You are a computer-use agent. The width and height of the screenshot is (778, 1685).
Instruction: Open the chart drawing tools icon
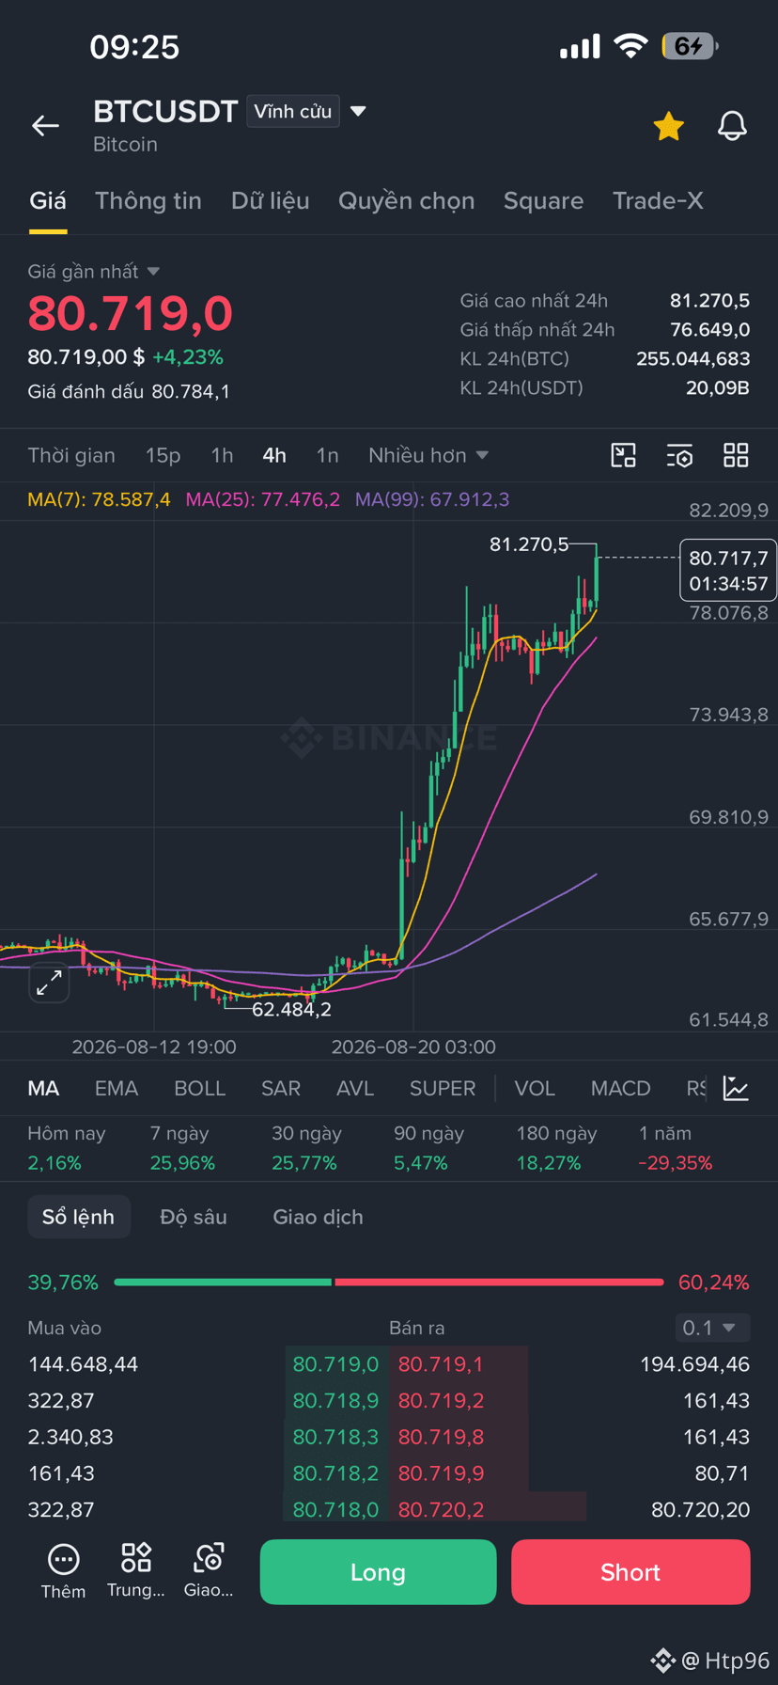pyautogui.click(x=624, y=455)
